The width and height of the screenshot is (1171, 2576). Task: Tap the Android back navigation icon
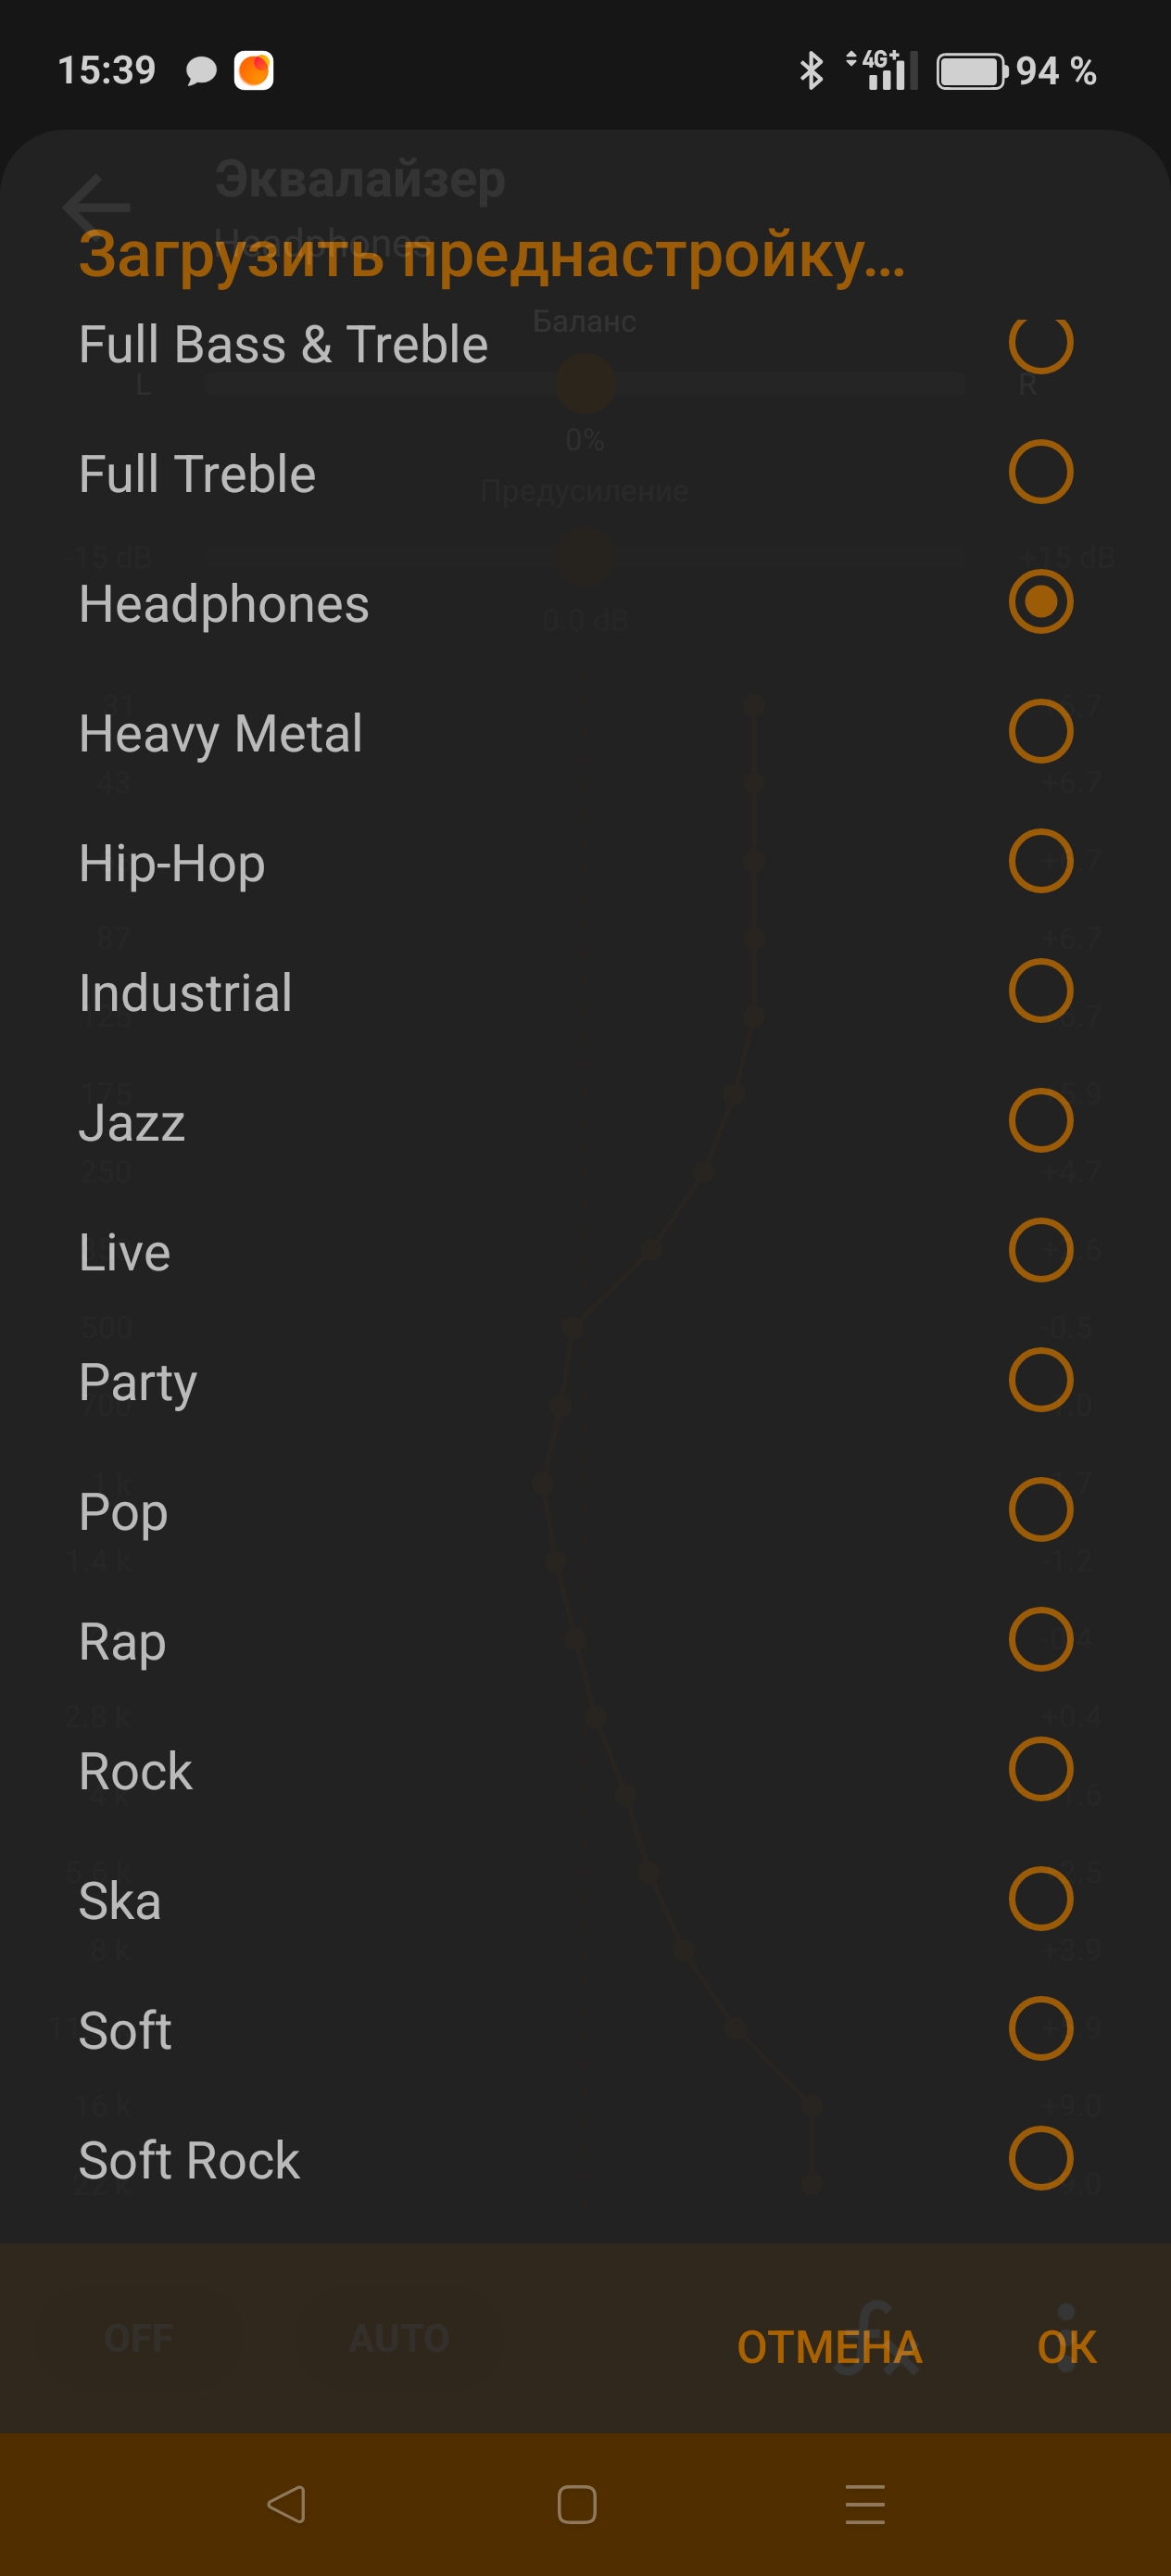point(286,2504)
